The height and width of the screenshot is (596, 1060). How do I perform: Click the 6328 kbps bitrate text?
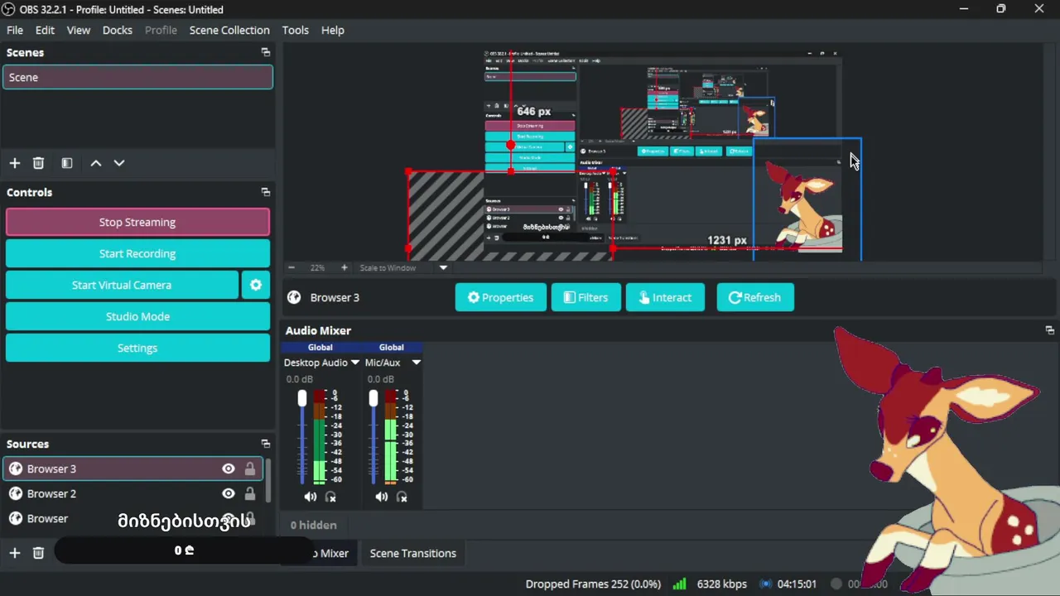coord(722,584)
